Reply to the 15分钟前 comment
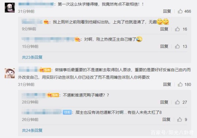The image size is (197, 138). 164,46
